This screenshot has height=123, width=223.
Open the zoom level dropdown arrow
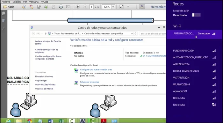[x=113, y=7]
